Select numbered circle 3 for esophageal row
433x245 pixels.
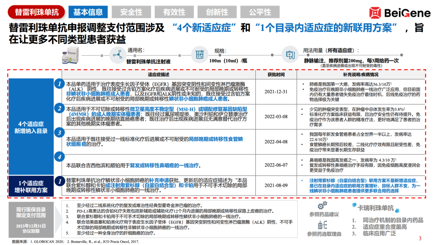pyautogui.click(x=59, y=133)
